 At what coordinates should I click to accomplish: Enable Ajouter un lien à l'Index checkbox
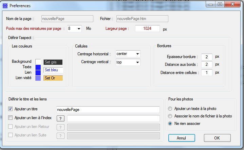10,118
